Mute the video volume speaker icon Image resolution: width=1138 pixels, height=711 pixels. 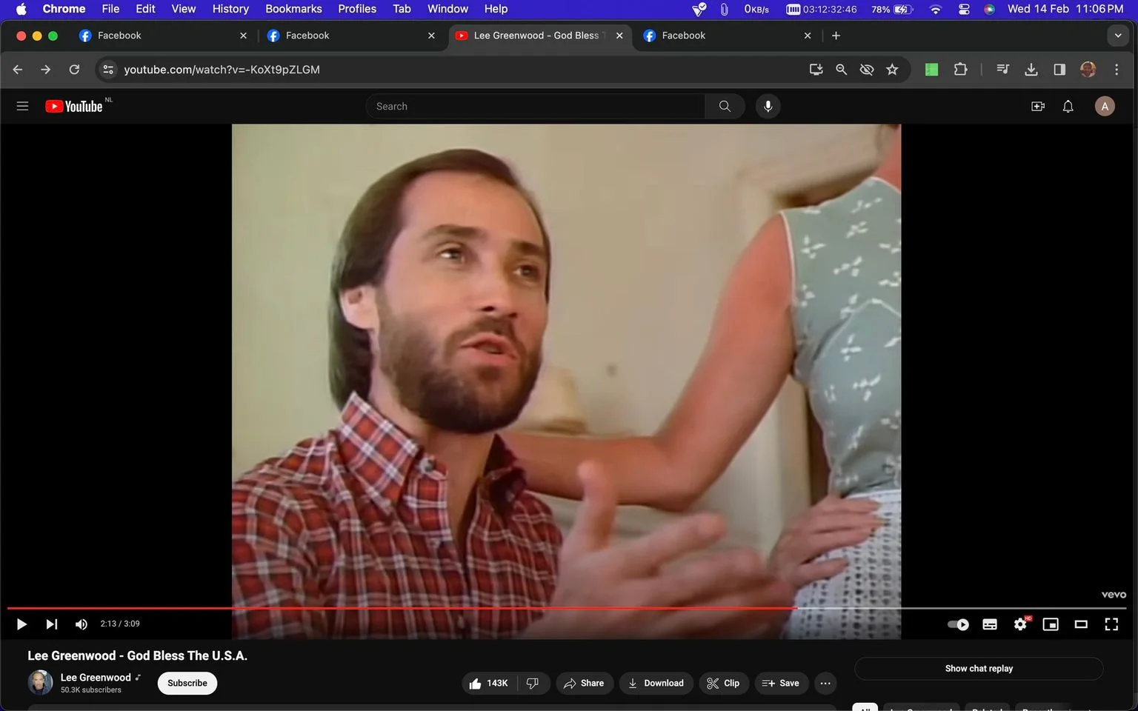pyautogui.click(x=81, y=624)
